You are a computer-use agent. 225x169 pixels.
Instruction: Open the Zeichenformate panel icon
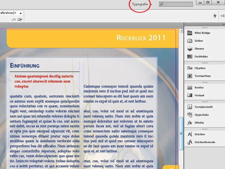[190, 142]
